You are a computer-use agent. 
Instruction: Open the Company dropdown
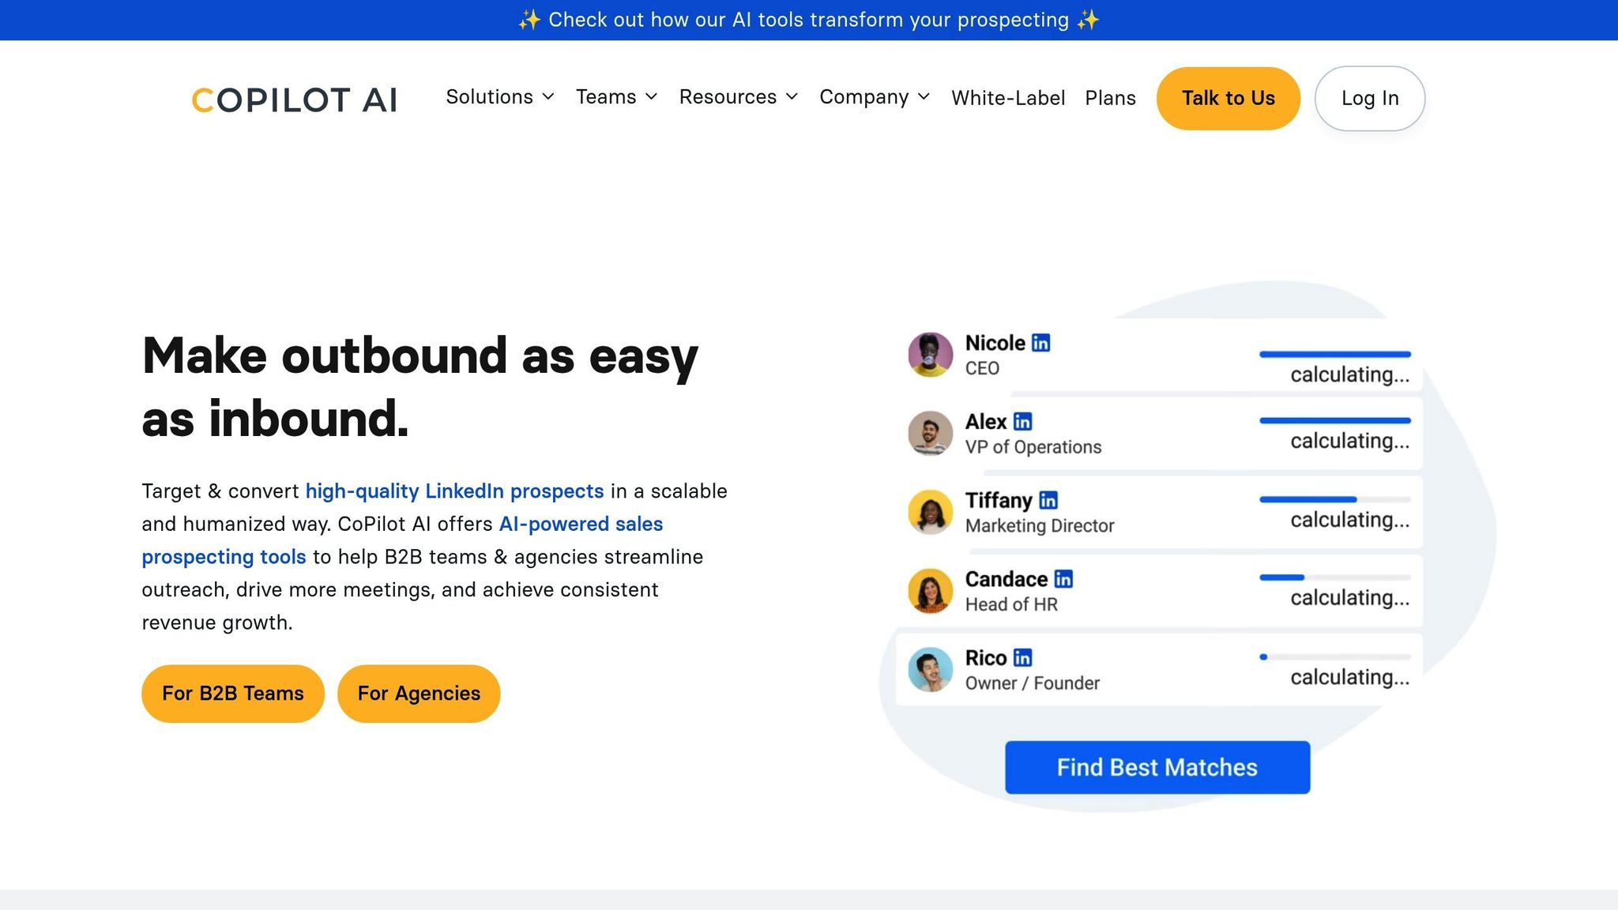point(874,97)
